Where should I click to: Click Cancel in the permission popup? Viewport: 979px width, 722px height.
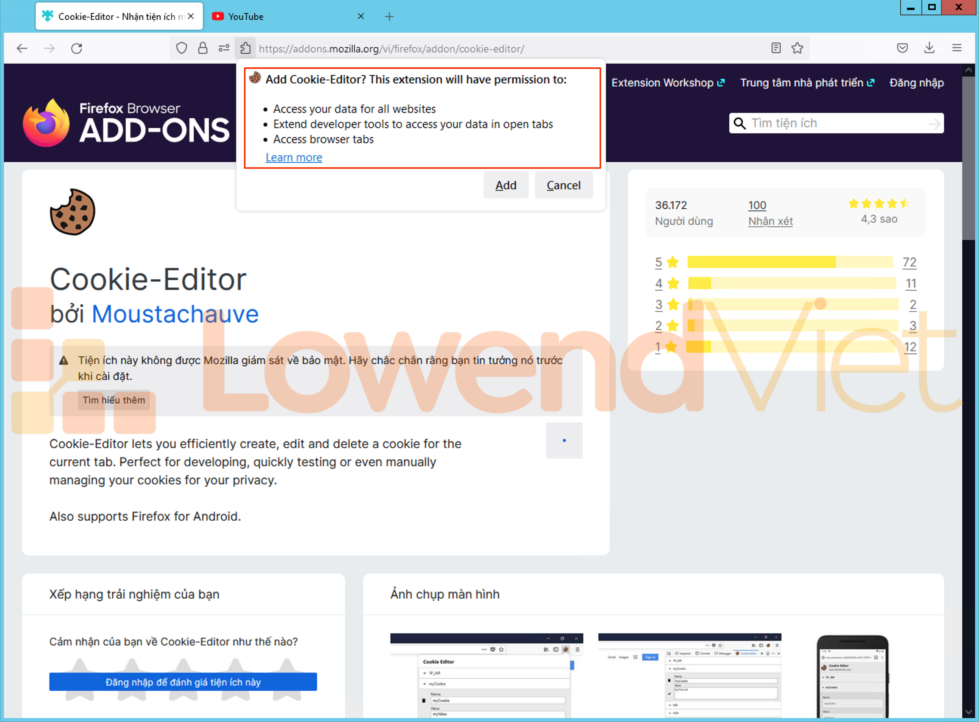563,185
